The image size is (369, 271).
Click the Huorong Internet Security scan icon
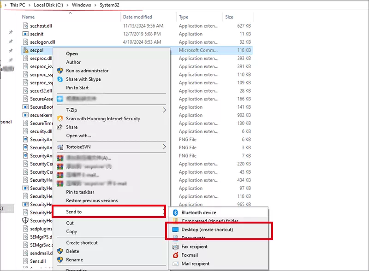click(60, 118)
